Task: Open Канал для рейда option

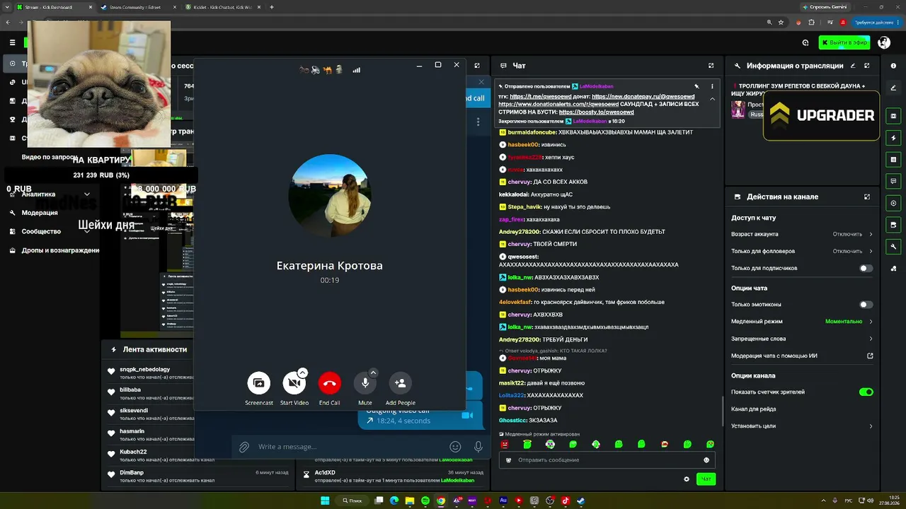Action: tap(802, 409)
